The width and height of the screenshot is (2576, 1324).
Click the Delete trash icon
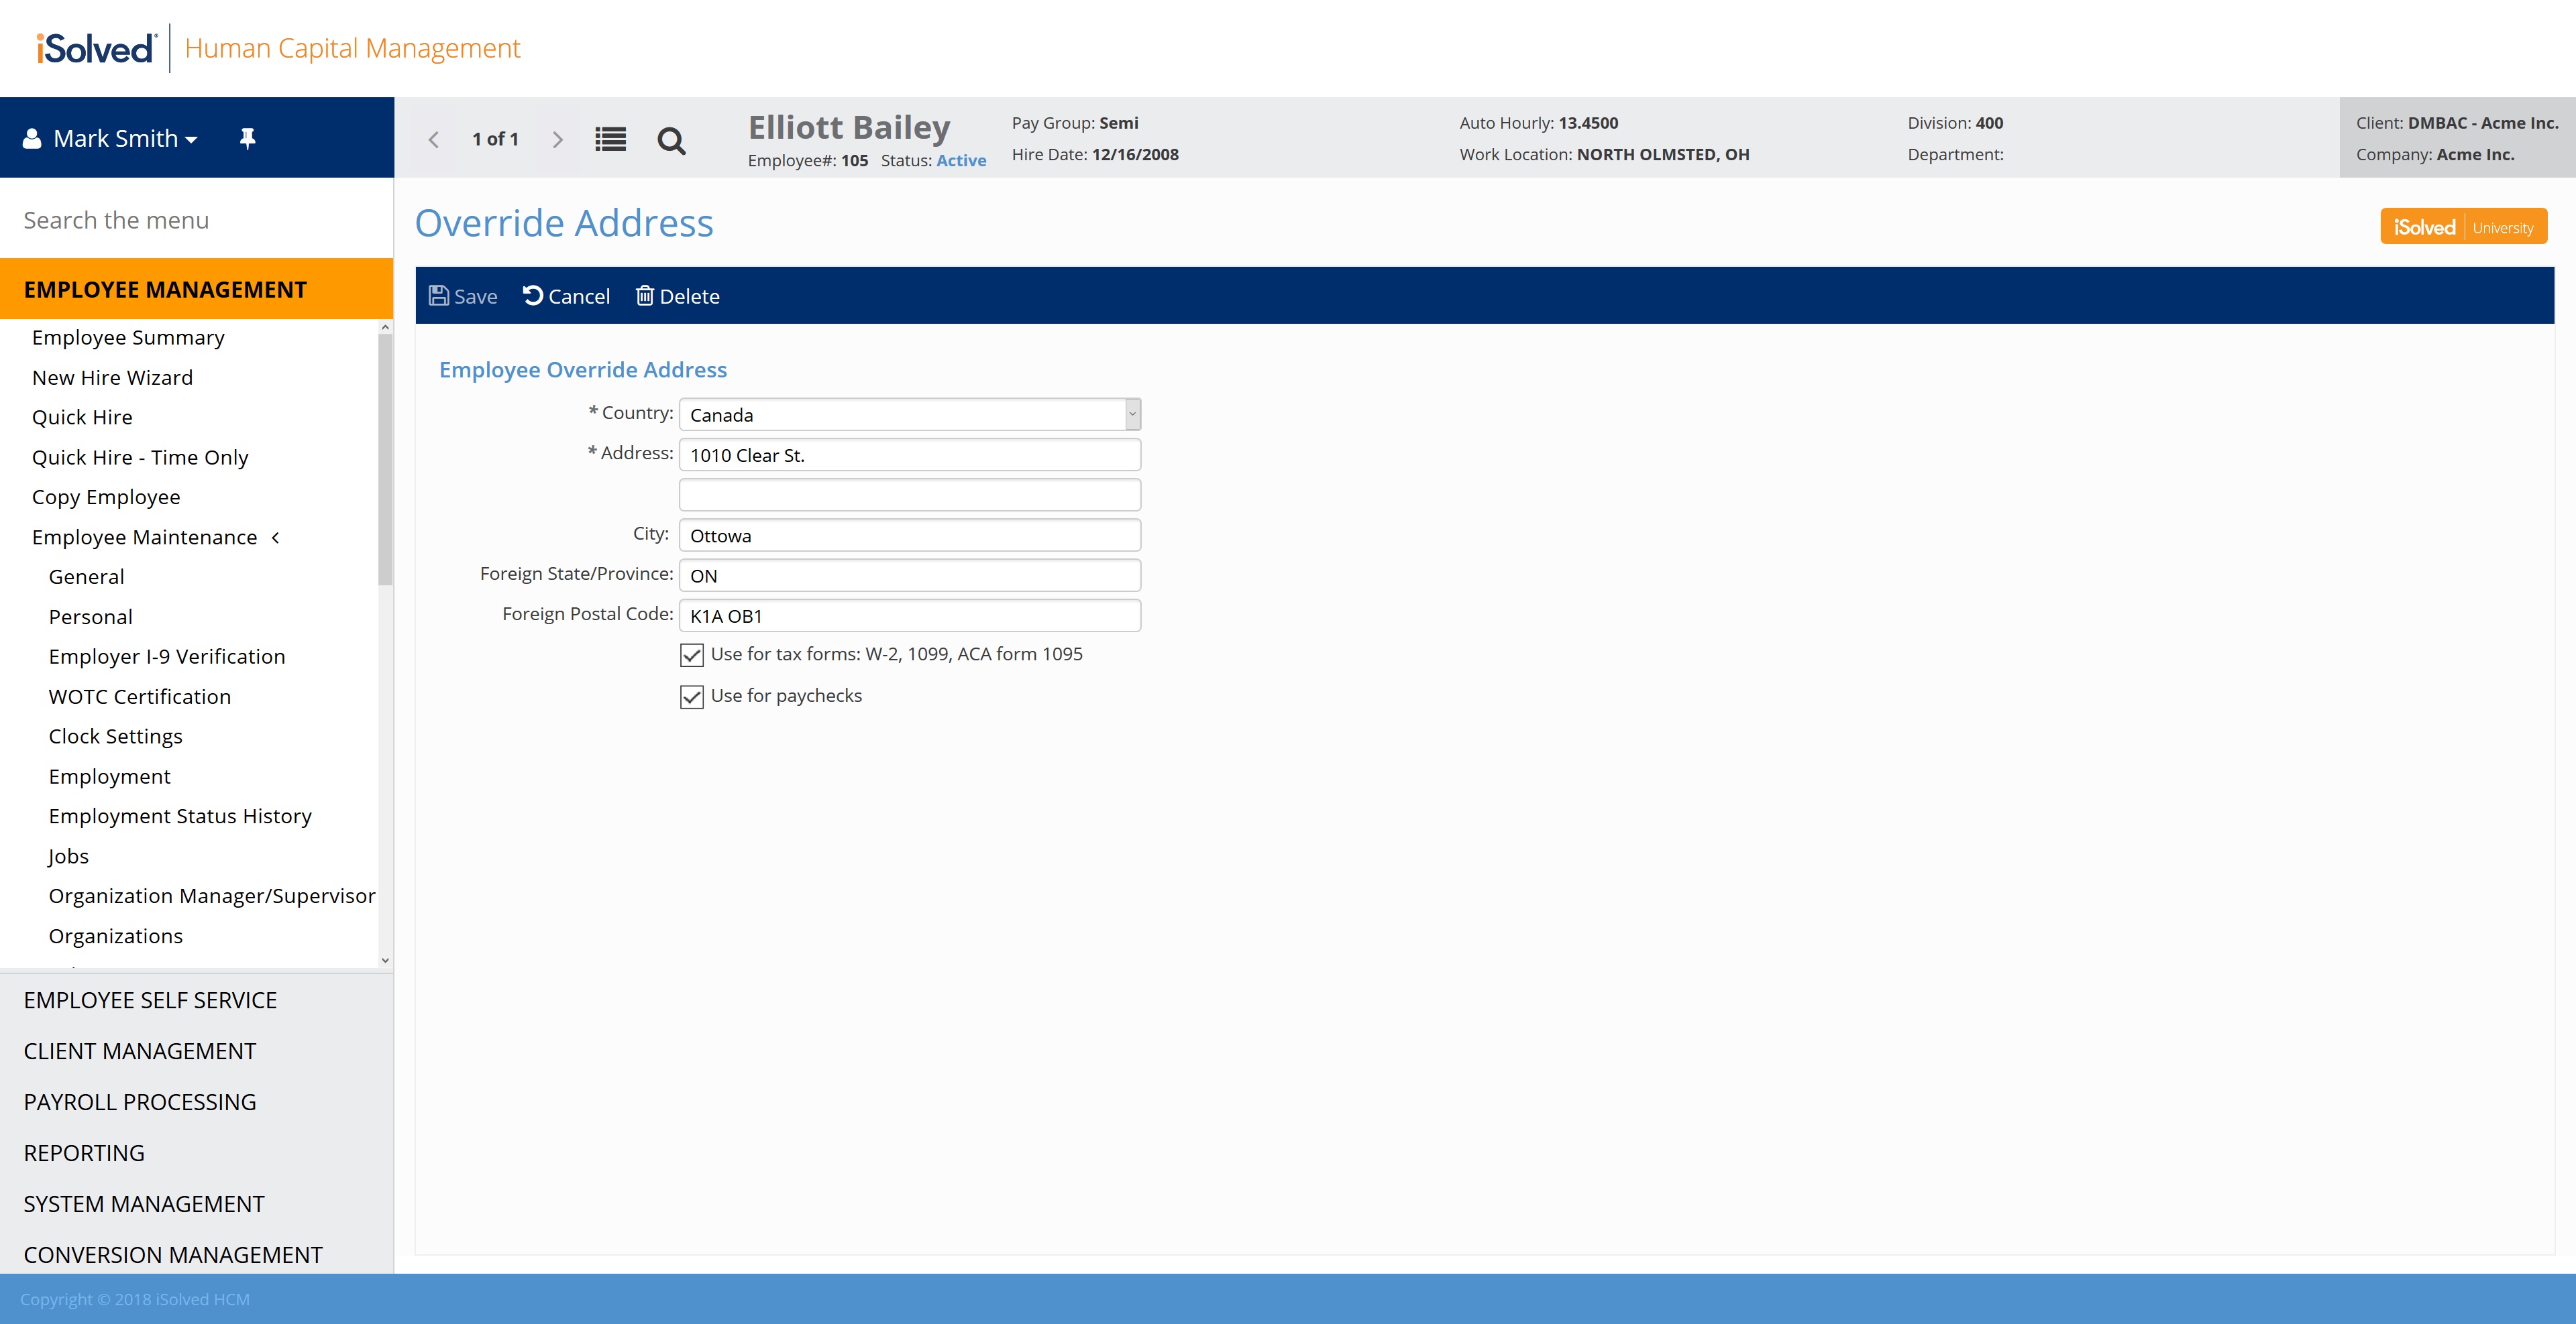point(645,296)
